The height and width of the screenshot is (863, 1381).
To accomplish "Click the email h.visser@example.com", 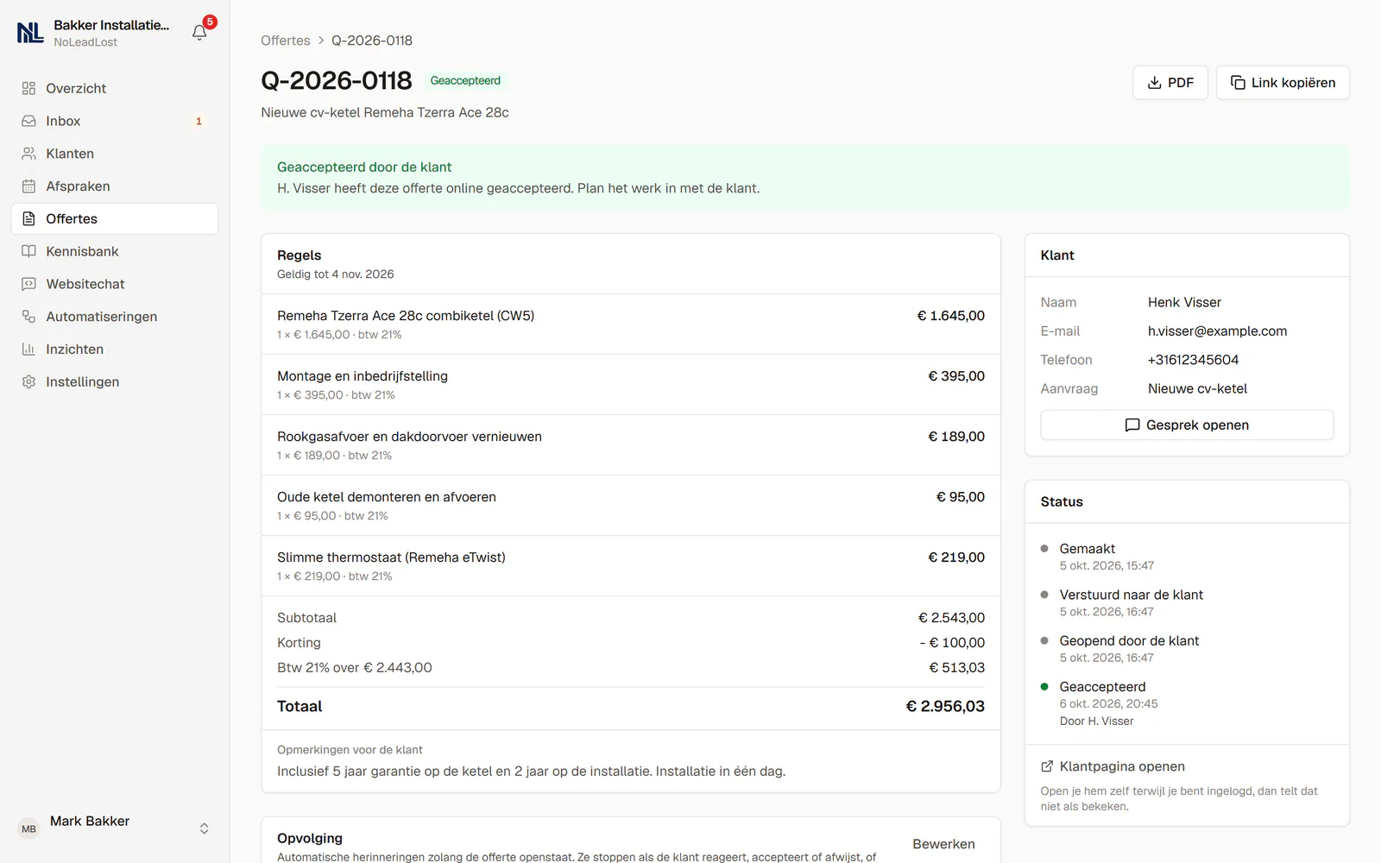I will (1217, 331).
